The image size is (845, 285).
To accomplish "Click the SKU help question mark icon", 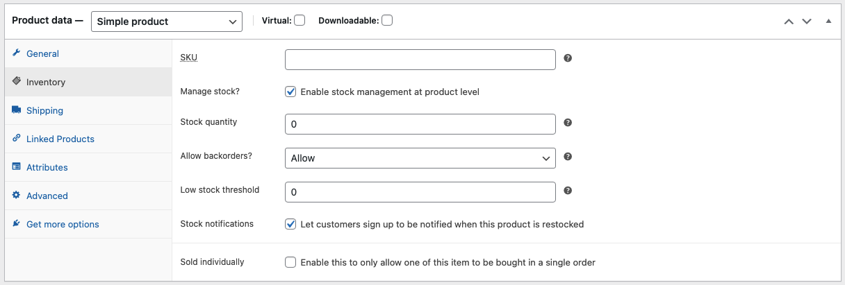I will (568, 59).
